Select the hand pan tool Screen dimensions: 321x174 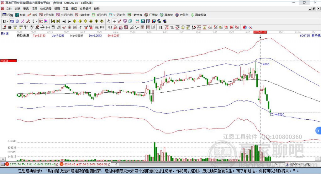[109, 21]
